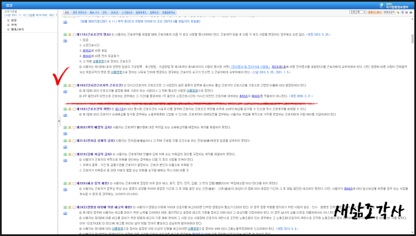Screen dimensions: 416x236
Task: Check the box for 제24조 article
Action: point(74,207)
